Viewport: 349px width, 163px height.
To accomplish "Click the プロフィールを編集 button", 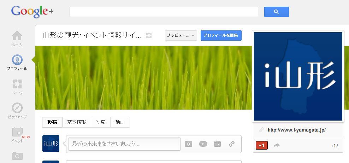I will coord(221,35).
